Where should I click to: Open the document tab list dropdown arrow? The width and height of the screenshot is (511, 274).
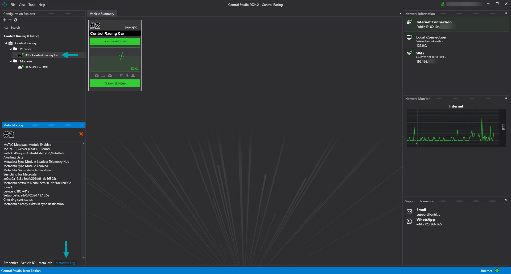pyautogui.click(x=400, y=14)
